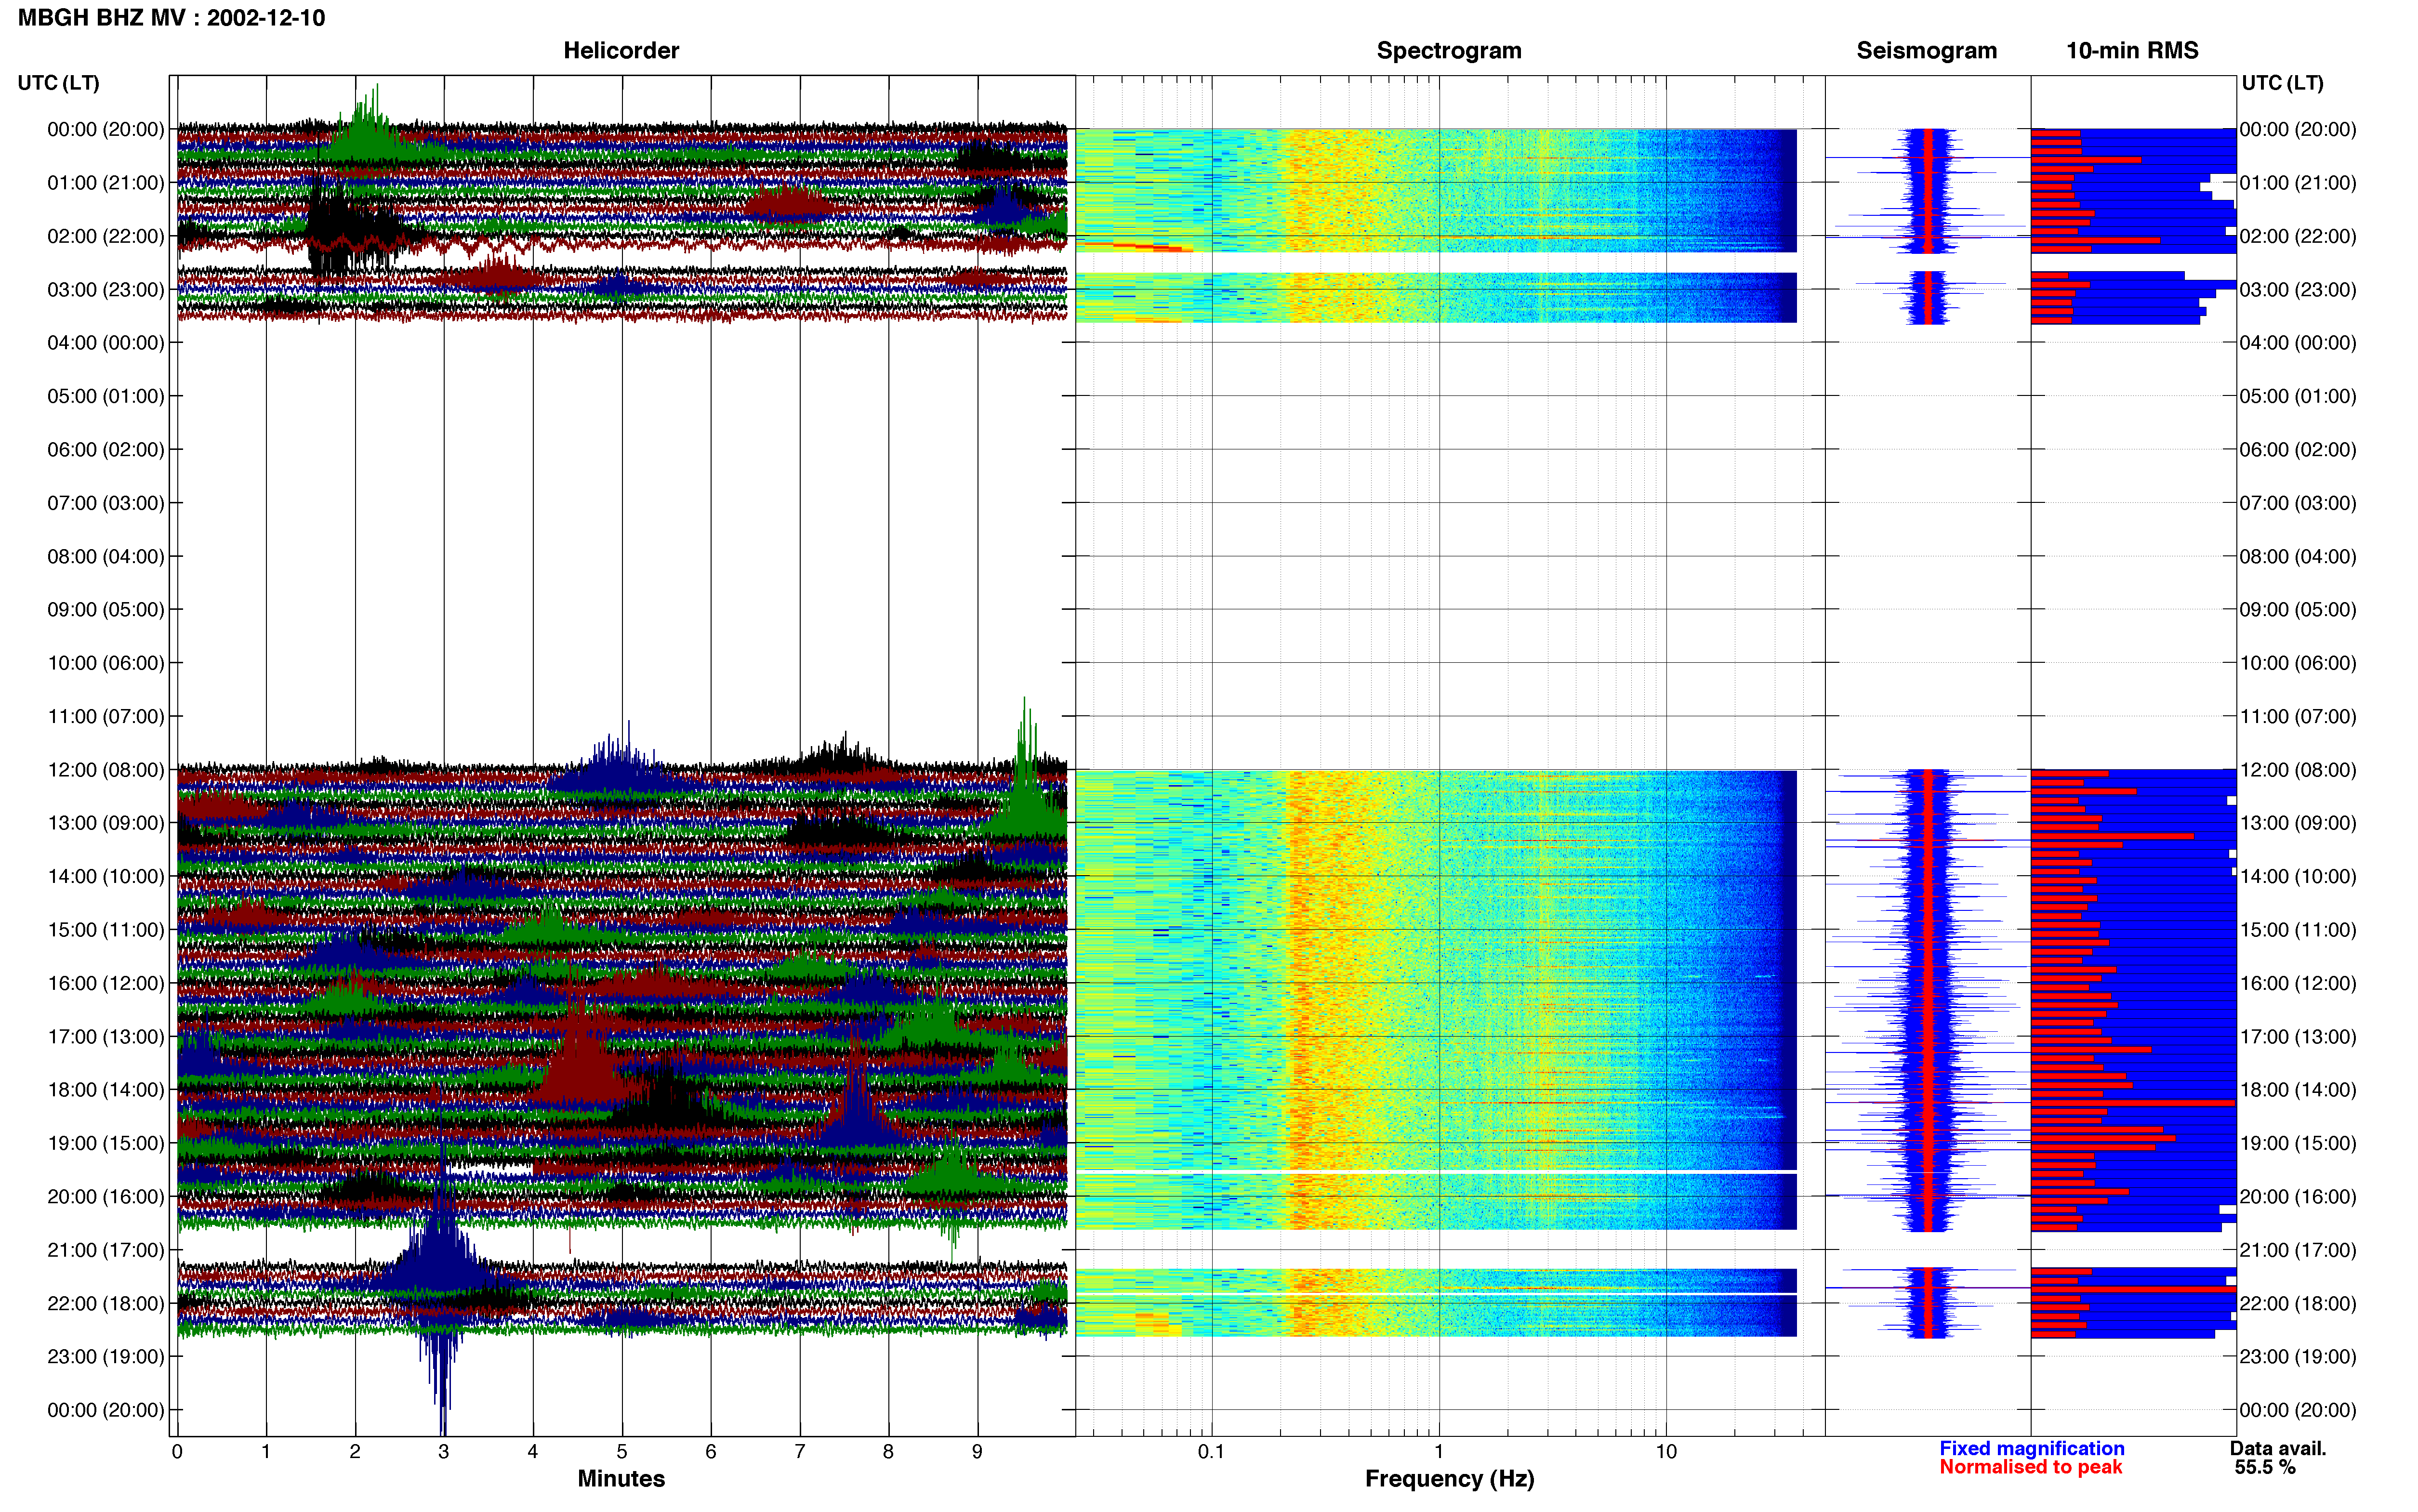Click the right 13:00 (09:00) time label

click(x=2298, y=823)
